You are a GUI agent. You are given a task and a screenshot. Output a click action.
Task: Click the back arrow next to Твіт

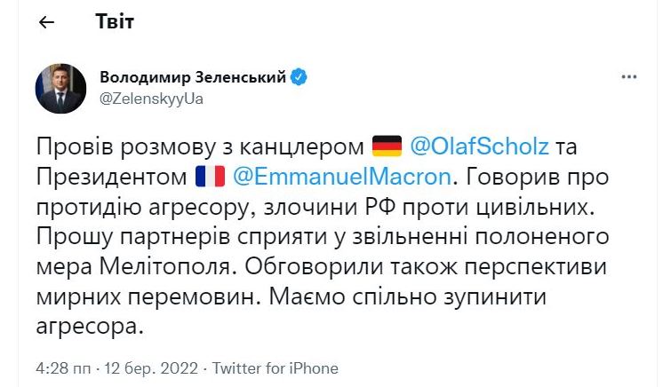pyautogui.click(x=47, y=23)
